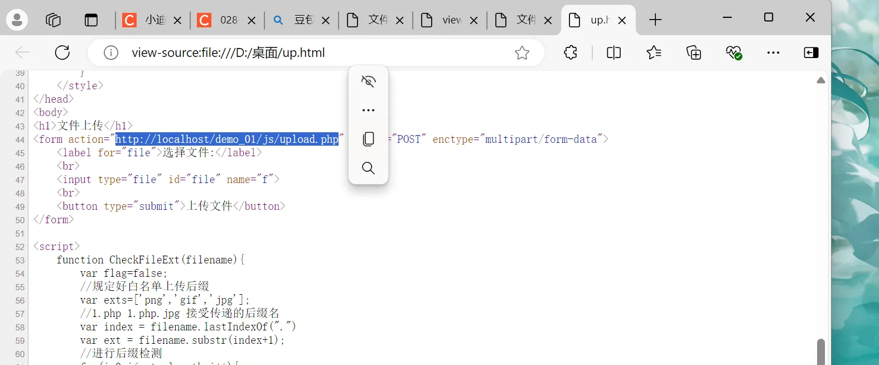Open Browser essentials heart icon
Viewport: 879px width, 365px height.
(733, 52)
